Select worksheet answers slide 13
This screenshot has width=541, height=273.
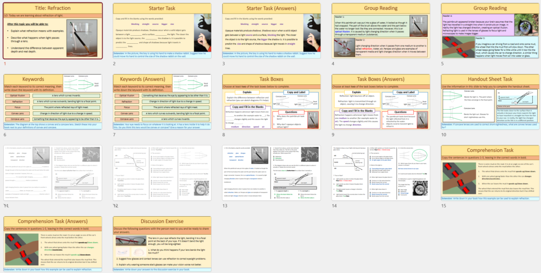tap(272, 172)
